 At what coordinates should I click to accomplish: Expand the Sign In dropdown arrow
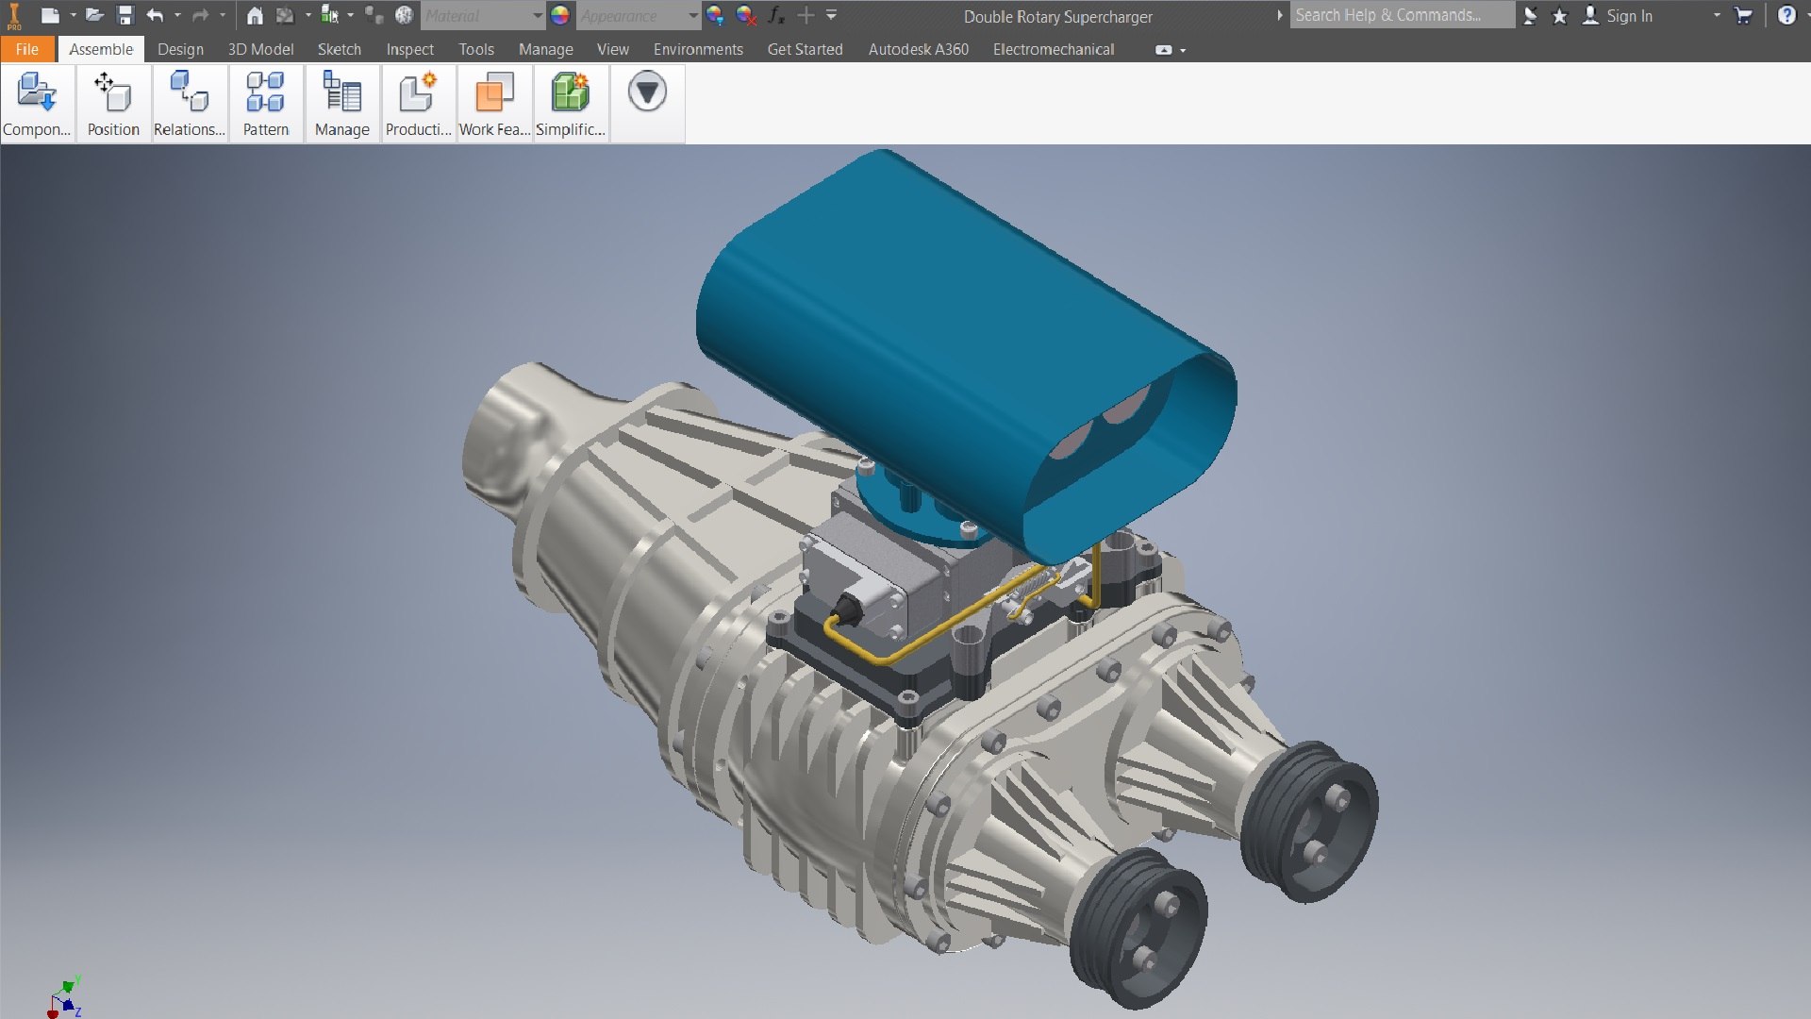point(1717,15)
